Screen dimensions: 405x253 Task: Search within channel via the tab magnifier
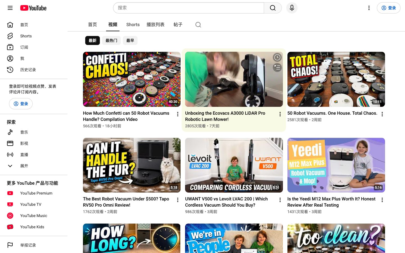point(198,25)
